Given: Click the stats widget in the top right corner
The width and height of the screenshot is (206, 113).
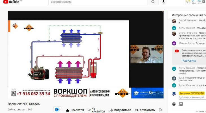Looking at the screenshot, I should [195, 2].
